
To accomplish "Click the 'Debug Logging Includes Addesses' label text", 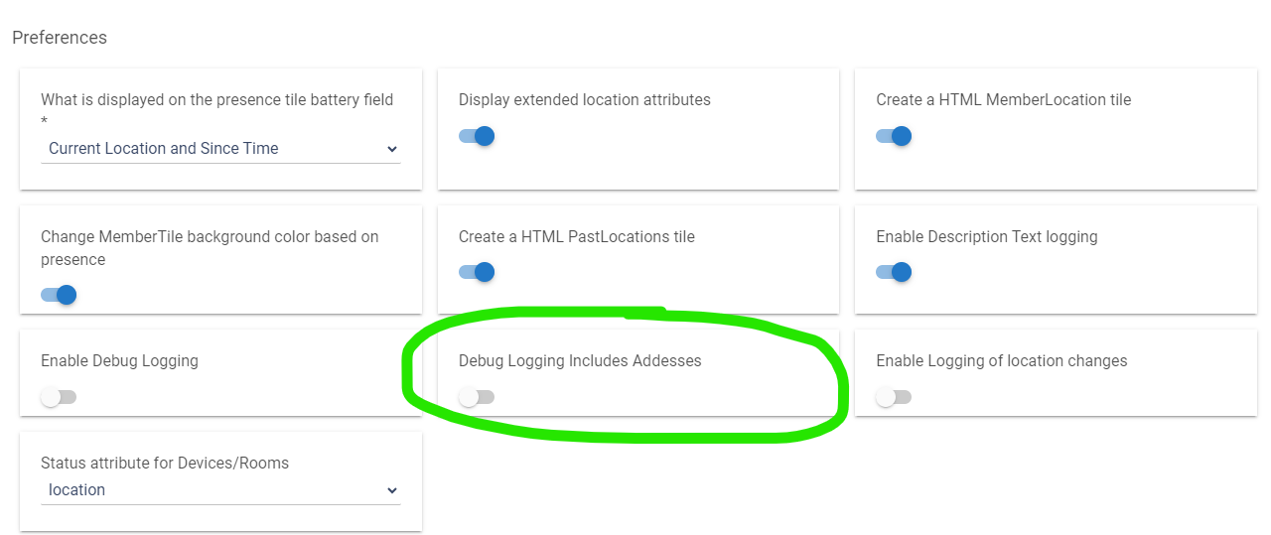I will coord(580,361).
